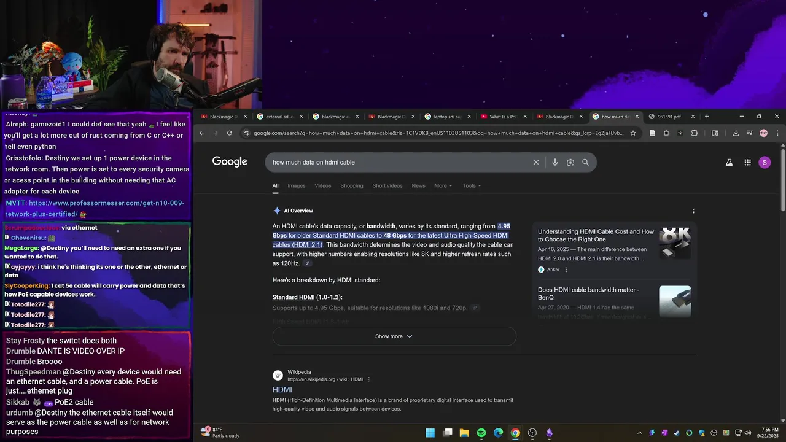Click the magnifier search button
The width and height of the screenshot is (786, 442).
pos(585,162)
